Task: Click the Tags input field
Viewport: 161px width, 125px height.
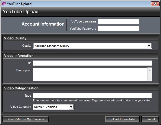Action: coord(92,96)
